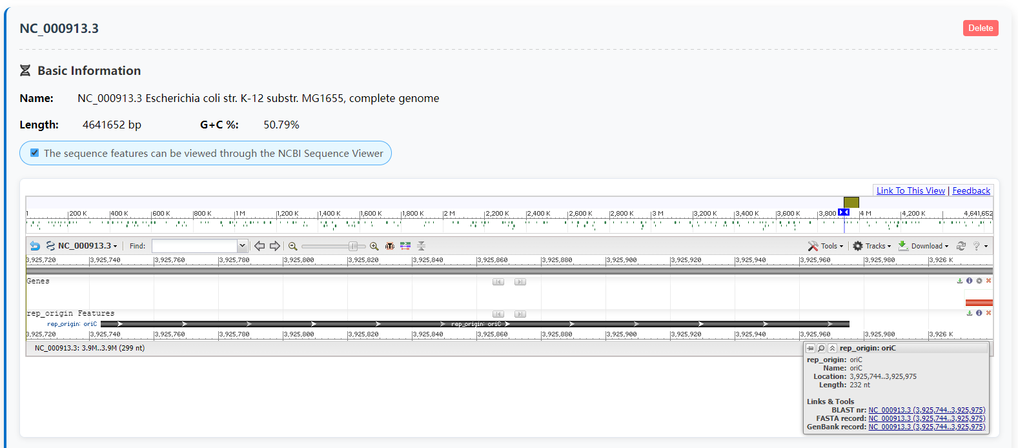Show info for rep_origin Features track
The width and height of the screenshot is (1018, 448).
pos(979,313)
